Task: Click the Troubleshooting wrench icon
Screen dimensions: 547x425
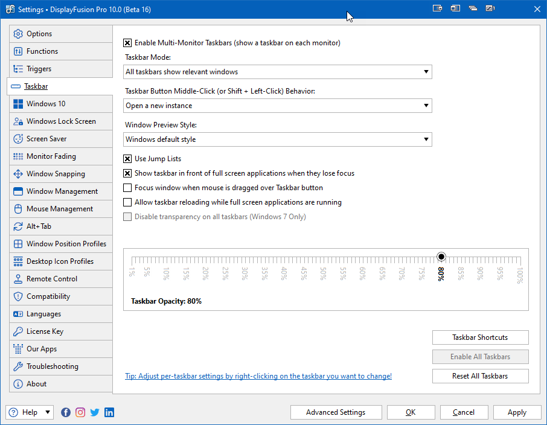Action: (x=18, y=366)
